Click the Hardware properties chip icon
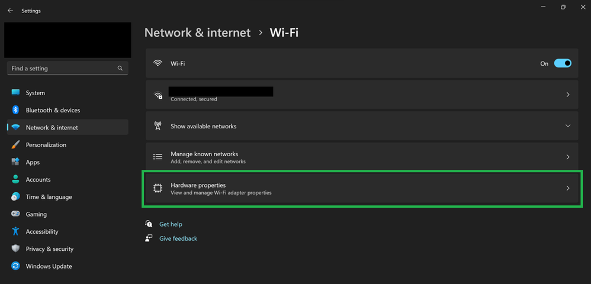The height and width of the screenshot is (284, 591). coord(158,188)
